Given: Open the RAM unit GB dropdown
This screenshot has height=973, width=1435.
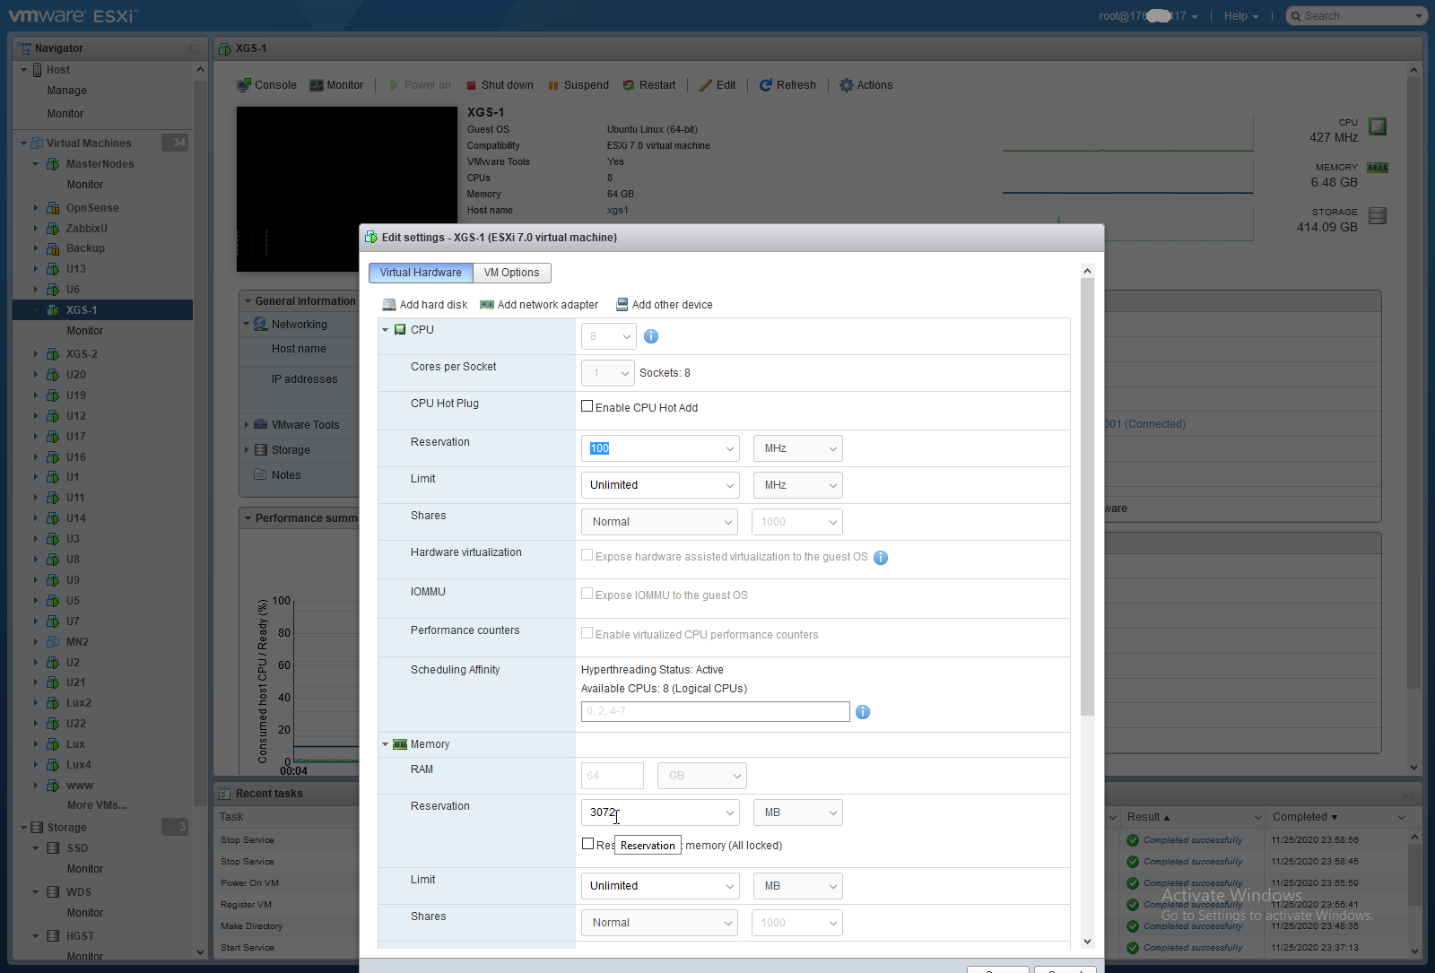Looking at the screenshot, I should tap(702, 776).
